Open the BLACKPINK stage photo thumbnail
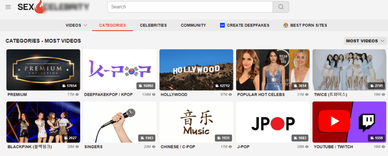 pos(43,122)
